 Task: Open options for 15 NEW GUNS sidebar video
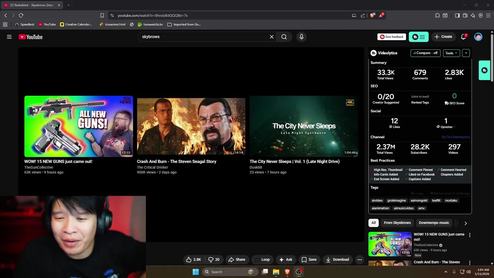(470, 235)
